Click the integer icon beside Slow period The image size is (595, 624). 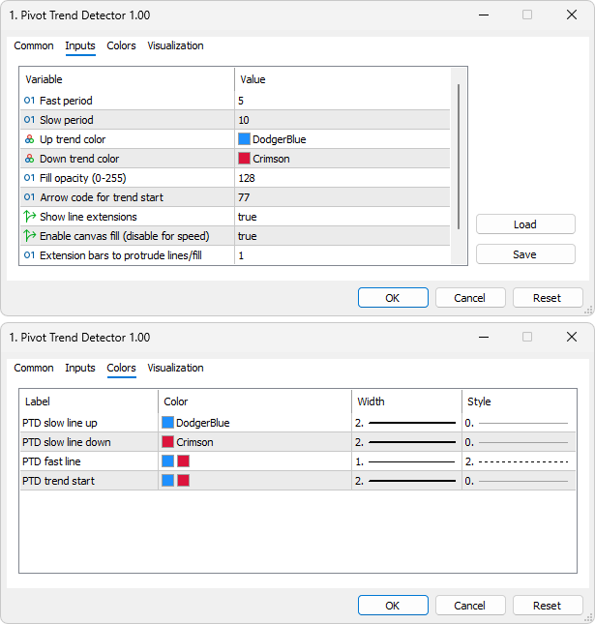pyautogui.click(x=29, y=120)
